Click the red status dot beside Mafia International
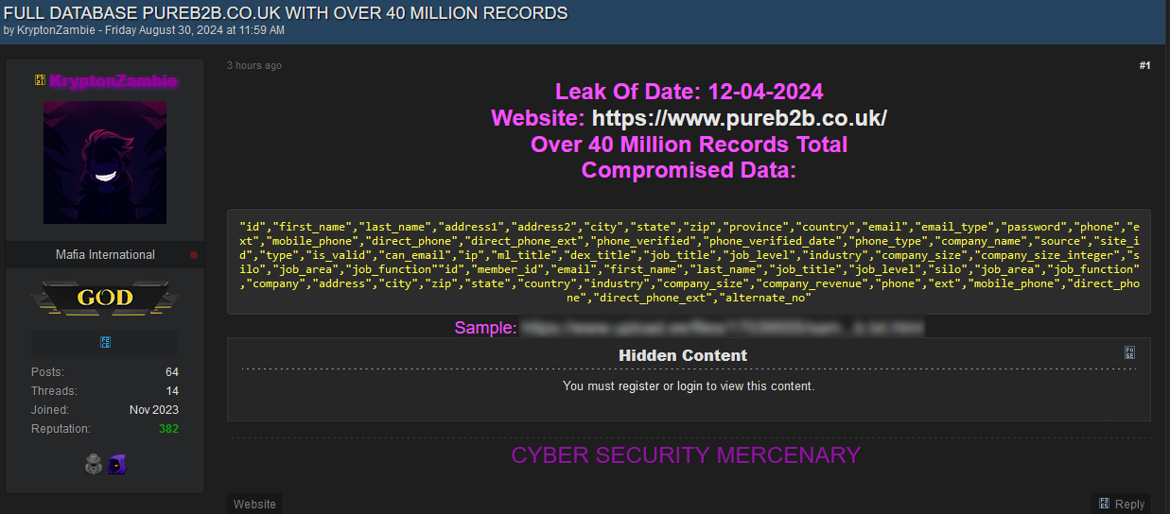 194,255
